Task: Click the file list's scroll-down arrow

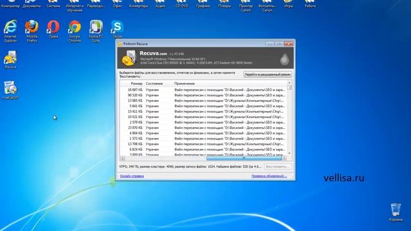Action: pyautogui.click(x=290, y=153)
